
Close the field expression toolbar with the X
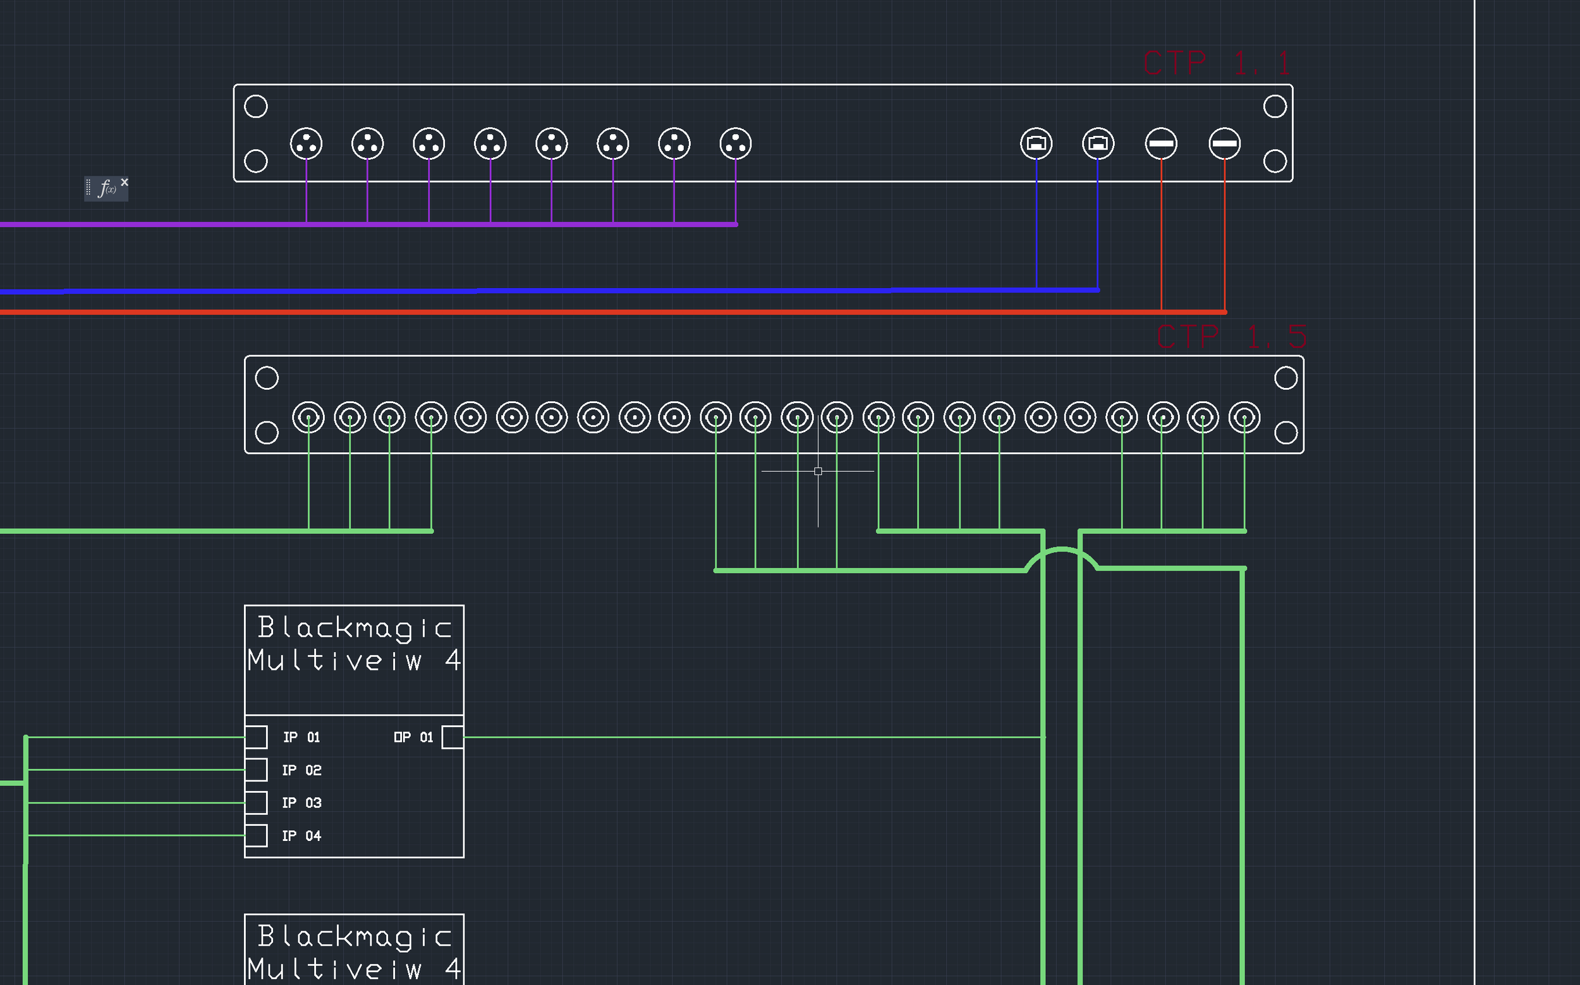pyautogui.click(x=125, y=182)
